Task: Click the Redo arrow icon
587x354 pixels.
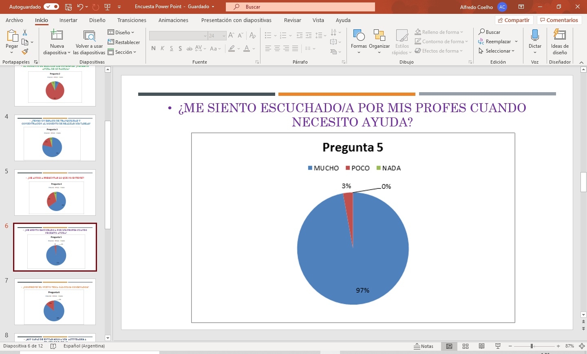Action: [96, 7]
